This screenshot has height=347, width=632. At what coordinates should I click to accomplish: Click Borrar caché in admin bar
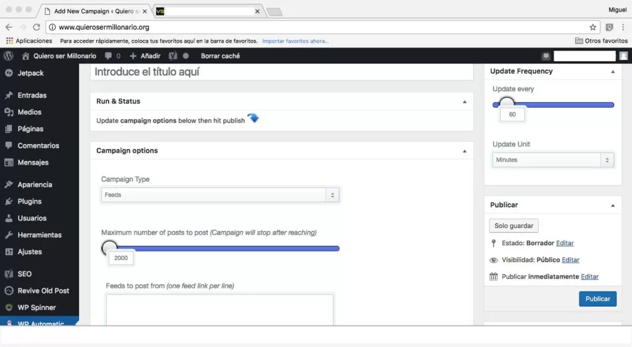point(220,56)
